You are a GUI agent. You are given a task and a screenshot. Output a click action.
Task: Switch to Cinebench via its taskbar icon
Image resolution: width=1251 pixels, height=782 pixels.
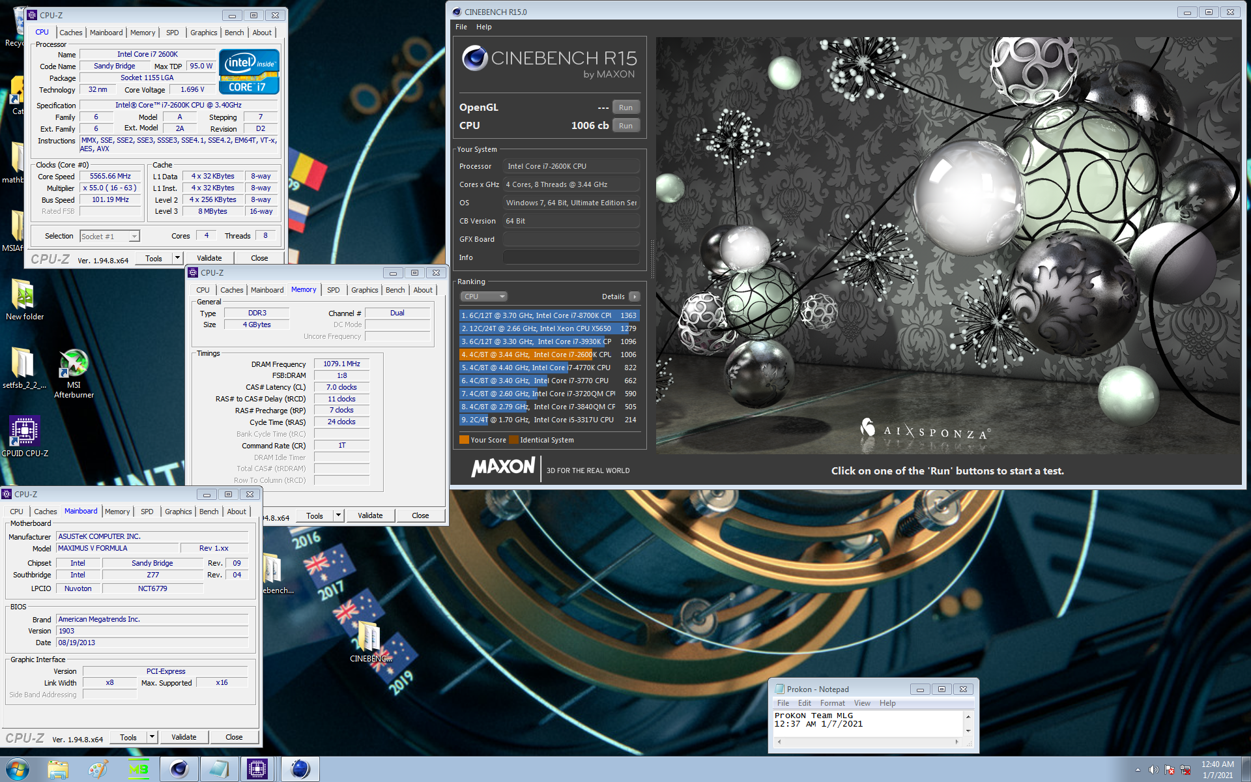click(x=179, y=770)
